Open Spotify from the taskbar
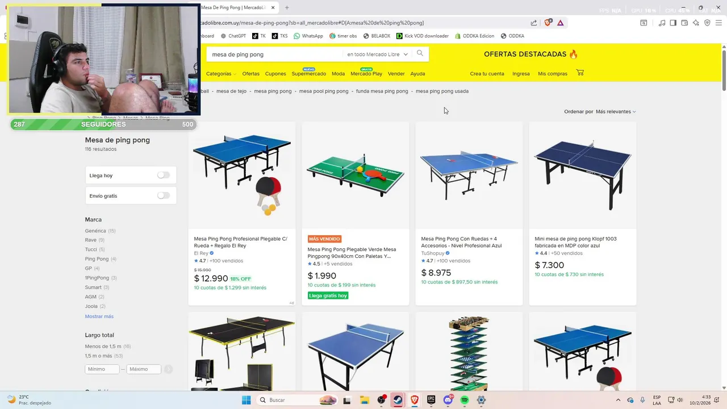This screenshot has width=727, height=409. [x=465, y=400]
